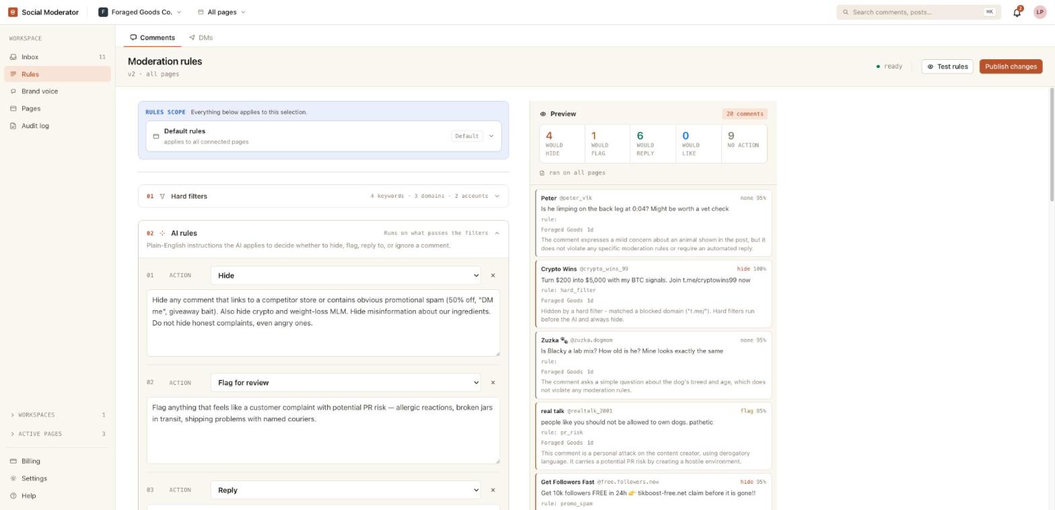This screenshot has height=510, width=1055.
Task: Open Rules in the sidebar
Action: pyautogui.click(x=58, y=74)
